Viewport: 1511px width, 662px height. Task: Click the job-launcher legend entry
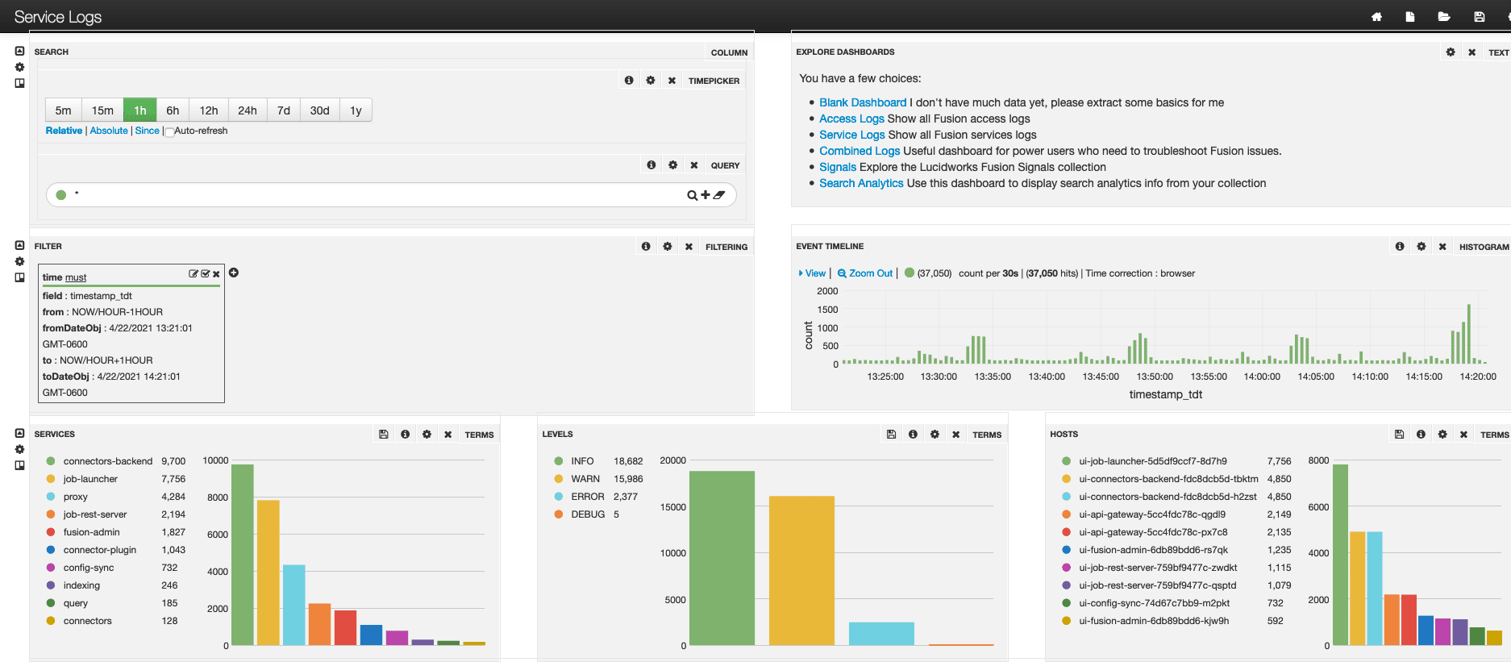pos(90,479)
